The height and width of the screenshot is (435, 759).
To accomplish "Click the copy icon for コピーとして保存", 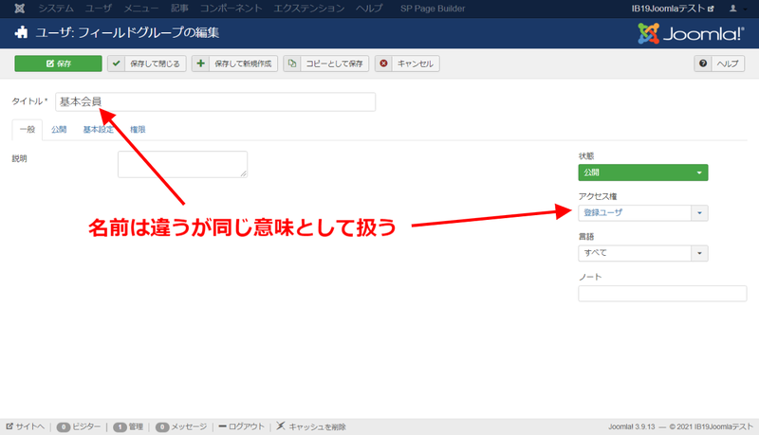I will pos(292,63).
